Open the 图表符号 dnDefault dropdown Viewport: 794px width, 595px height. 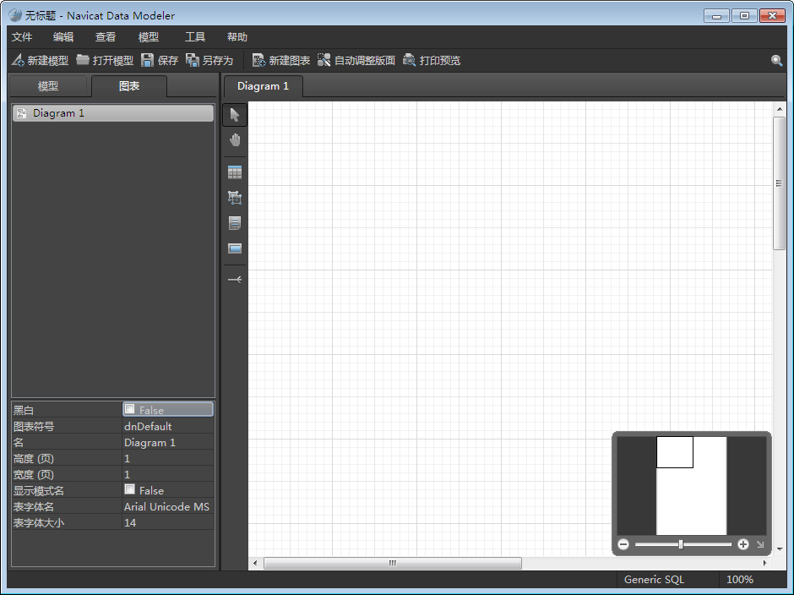pyautogui.click(x=167, y=426)
